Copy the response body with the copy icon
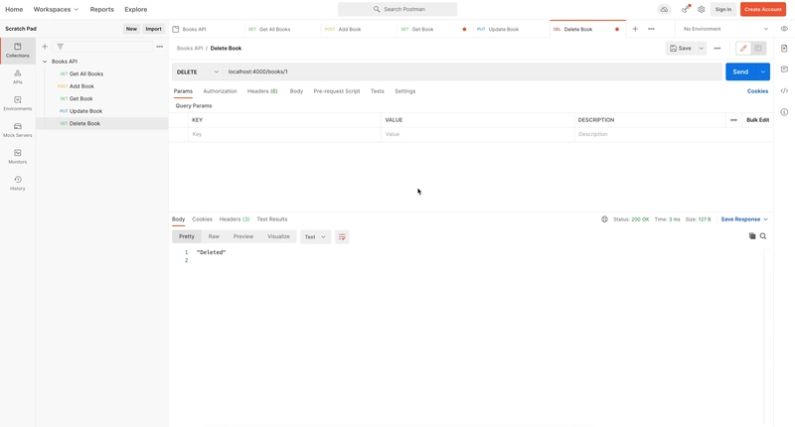 [752, 236]
